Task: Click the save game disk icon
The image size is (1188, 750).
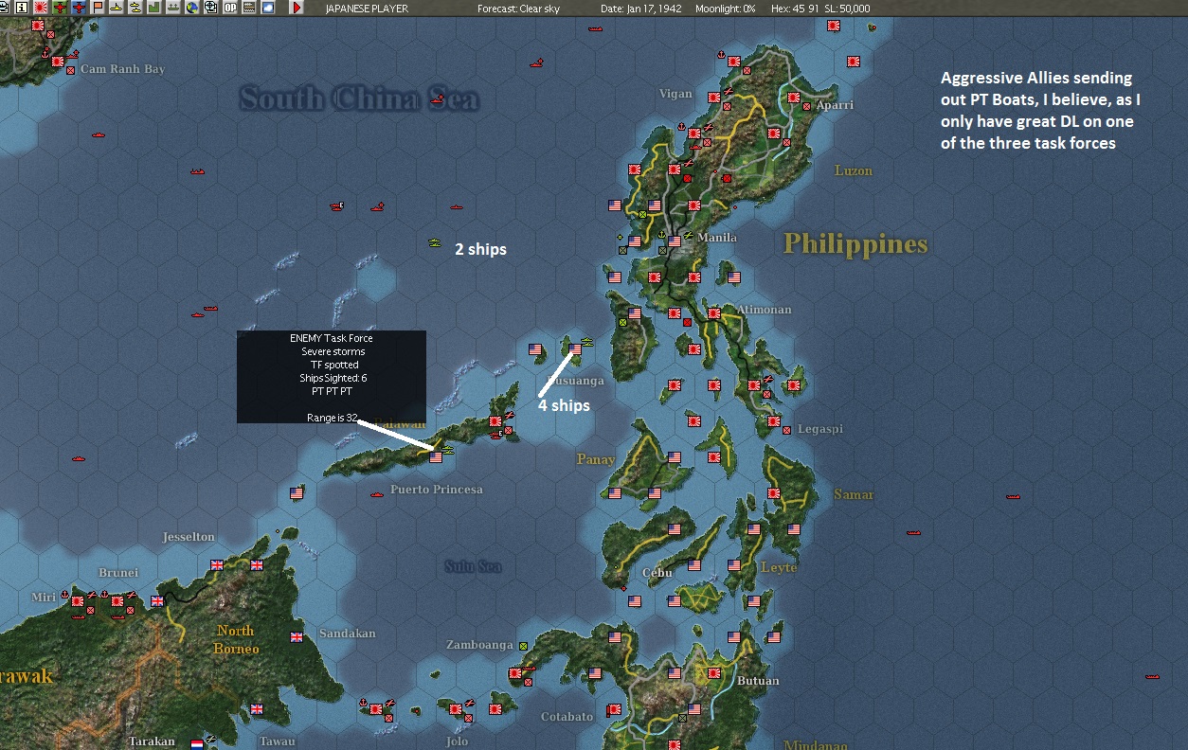Action: (4, 8)
